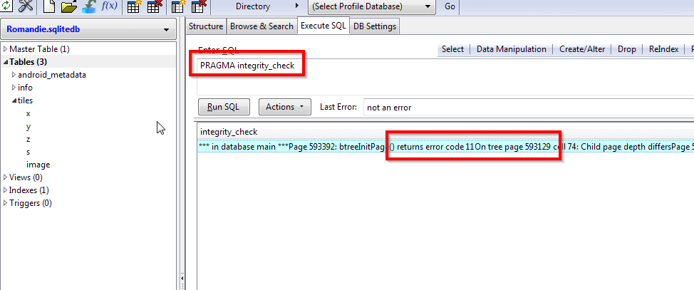The height and width of the screenshot is (290, 694).
Task: Expand the android_metadata table node
Action: click(x=13, y=75)
